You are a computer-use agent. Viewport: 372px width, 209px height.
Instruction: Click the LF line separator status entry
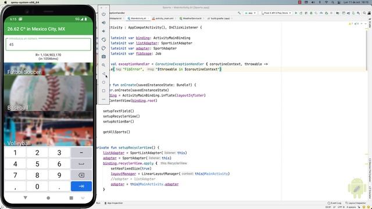[x=335, y=207]
